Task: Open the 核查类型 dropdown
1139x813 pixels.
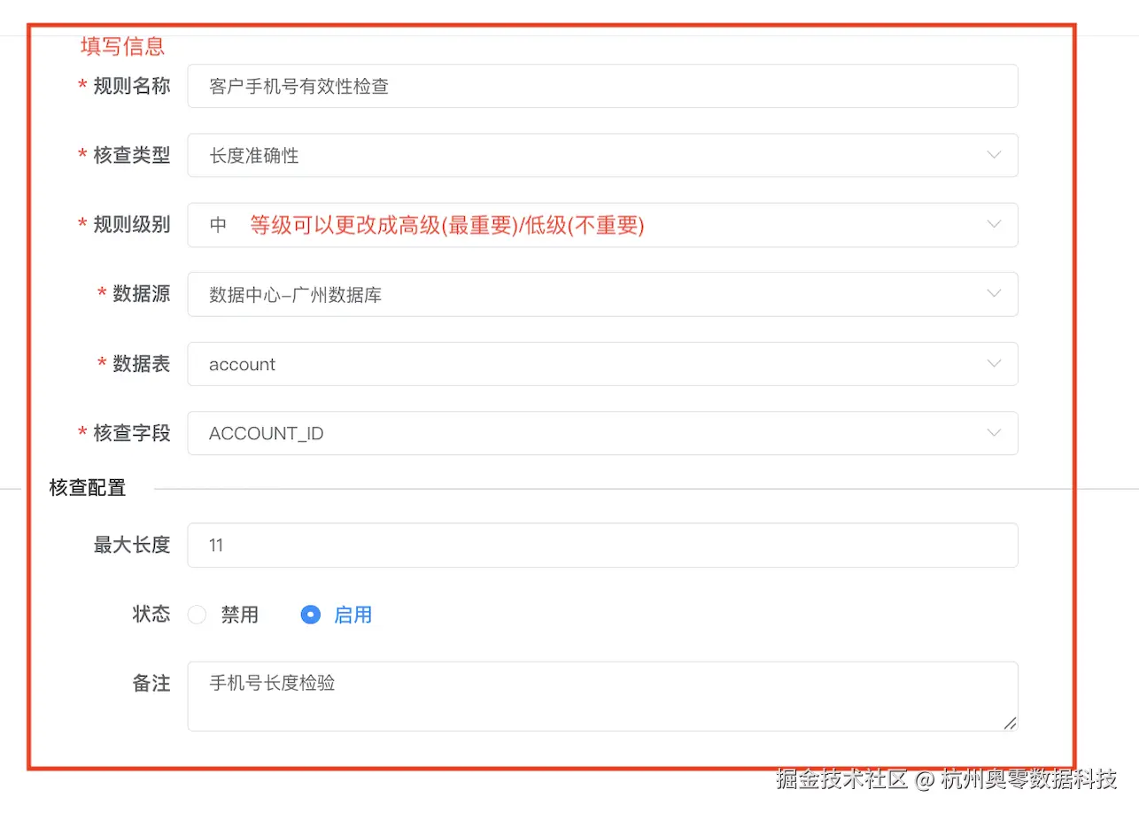Action: (994, 155)
